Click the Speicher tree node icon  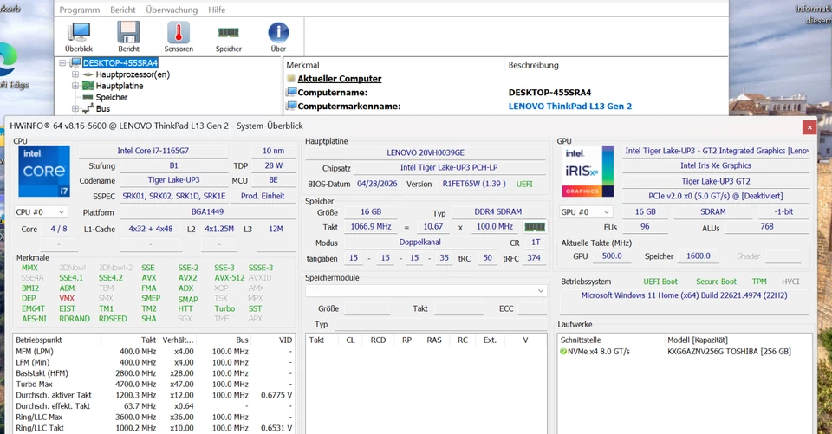88,97
